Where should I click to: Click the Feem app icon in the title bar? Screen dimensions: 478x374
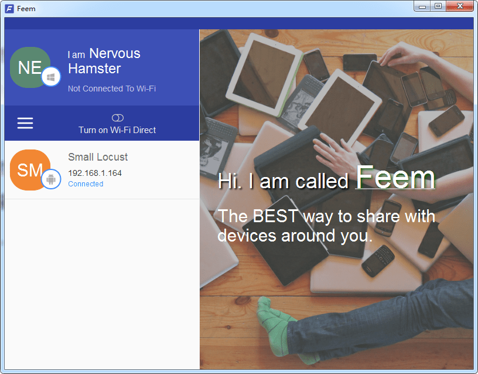coord(9,9)
